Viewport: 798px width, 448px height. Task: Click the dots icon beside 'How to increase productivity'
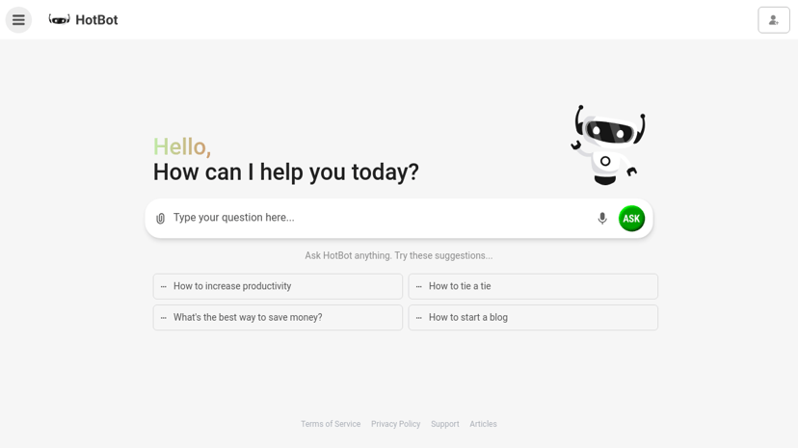164,287
